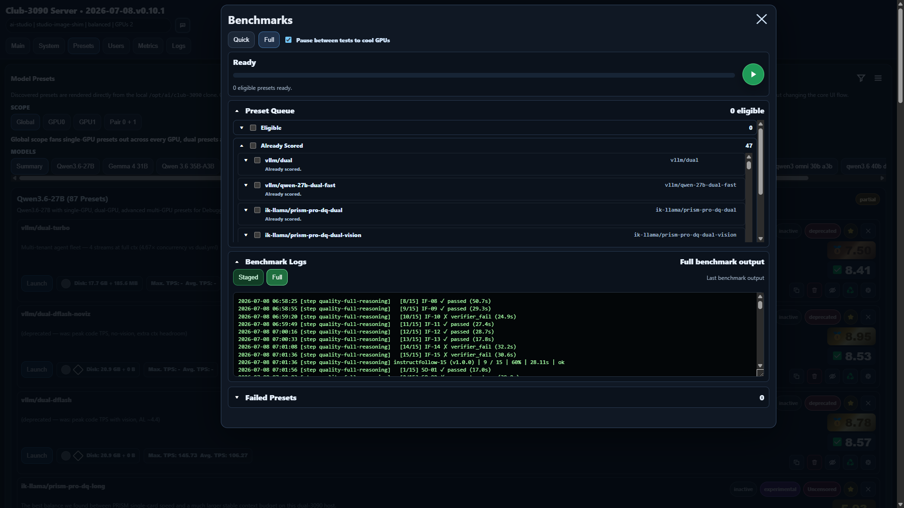Collapse the Benchmark Logs section

(237, 262)
